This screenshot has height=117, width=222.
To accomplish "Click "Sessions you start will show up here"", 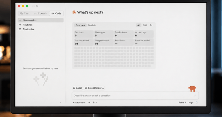I will click(40, 68).
